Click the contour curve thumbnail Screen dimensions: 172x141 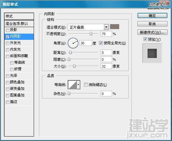click(x=72, y=85)
